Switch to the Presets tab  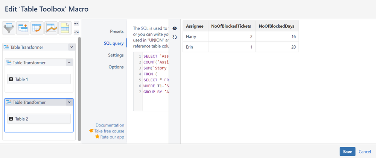[116, 31]
